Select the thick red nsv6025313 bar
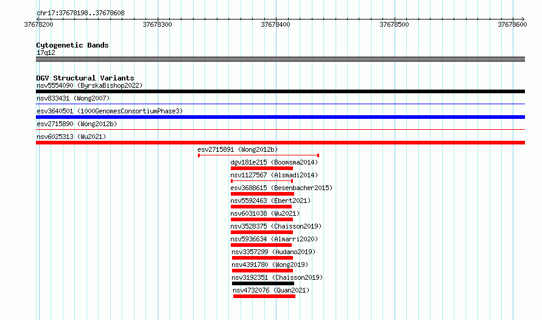 (x=280, y=143)
